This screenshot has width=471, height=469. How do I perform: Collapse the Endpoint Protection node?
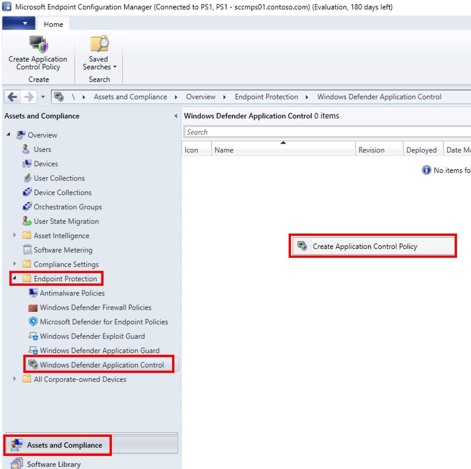click(14, 278)
